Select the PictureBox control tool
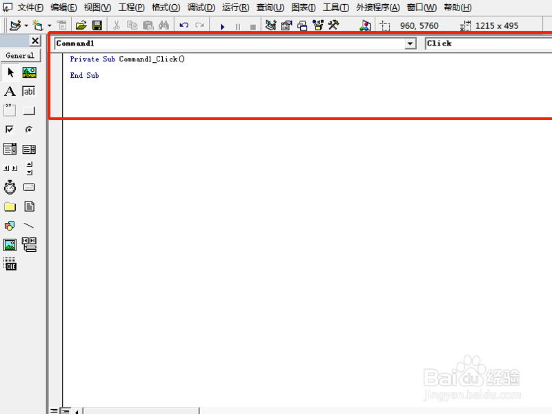552x414 pixels. pos(29,72)
